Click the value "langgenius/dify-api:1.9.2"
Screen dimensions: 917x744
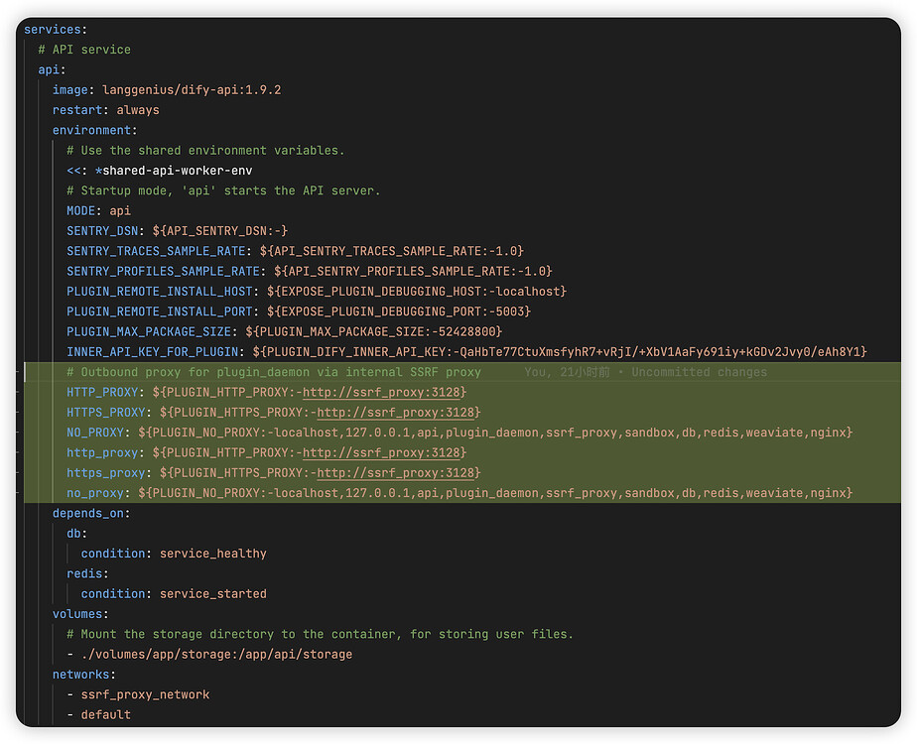(192, 90)
